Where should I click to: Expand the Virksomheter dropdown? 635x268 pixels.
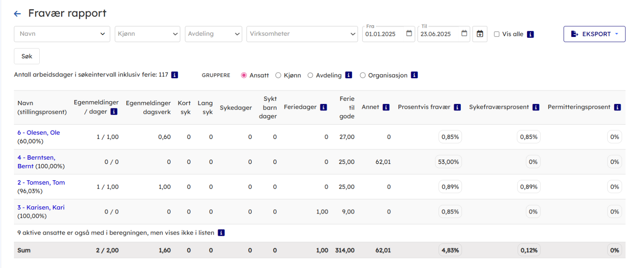tap(302, 34)
